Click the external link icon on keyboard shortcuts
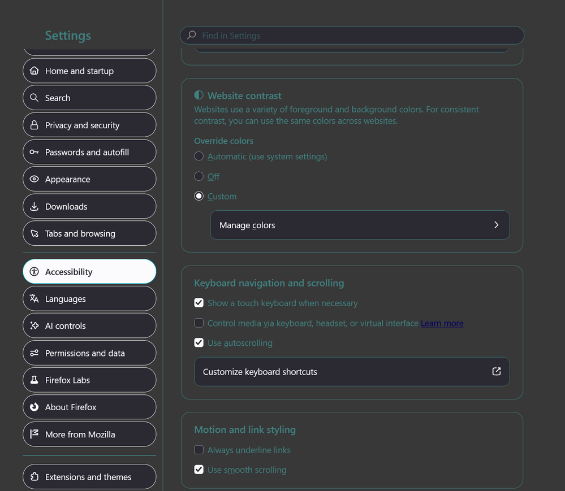Image resolution: width=565 pixels, height=491 pixels. click(x=497, y=371)
